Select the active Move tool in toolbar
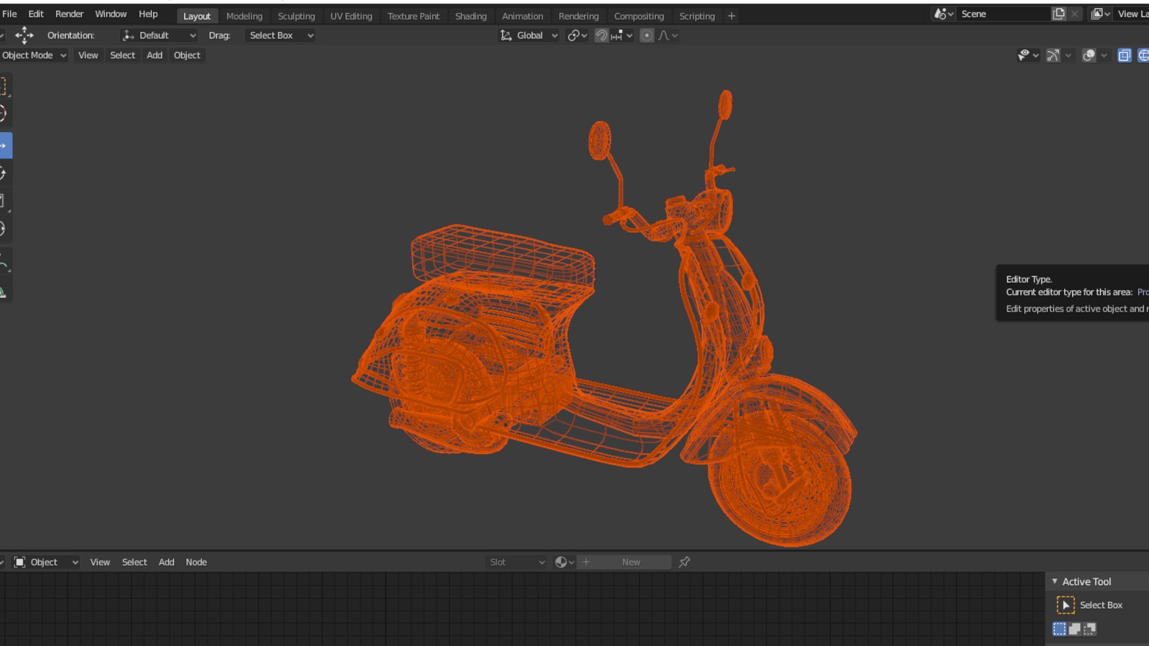The height and width of the screenshot is (646, 1149). 5,145
